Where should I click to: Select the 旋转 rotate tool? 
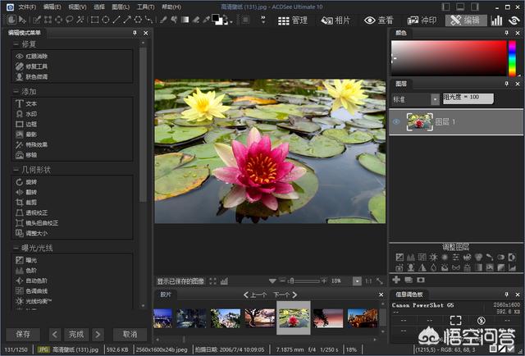[31, 182]
